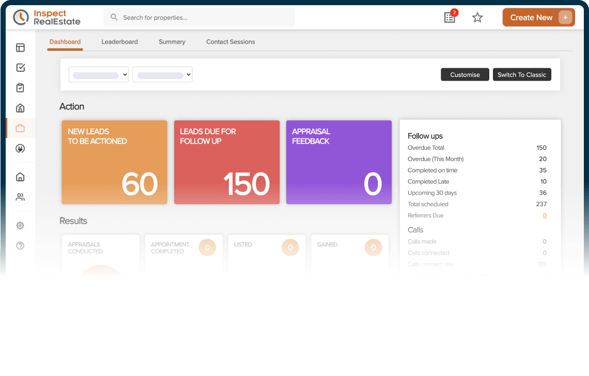Open the second filter dropdown
This screenshot has height=376, width=589.
pyautogui.click(x=163, y=74)
